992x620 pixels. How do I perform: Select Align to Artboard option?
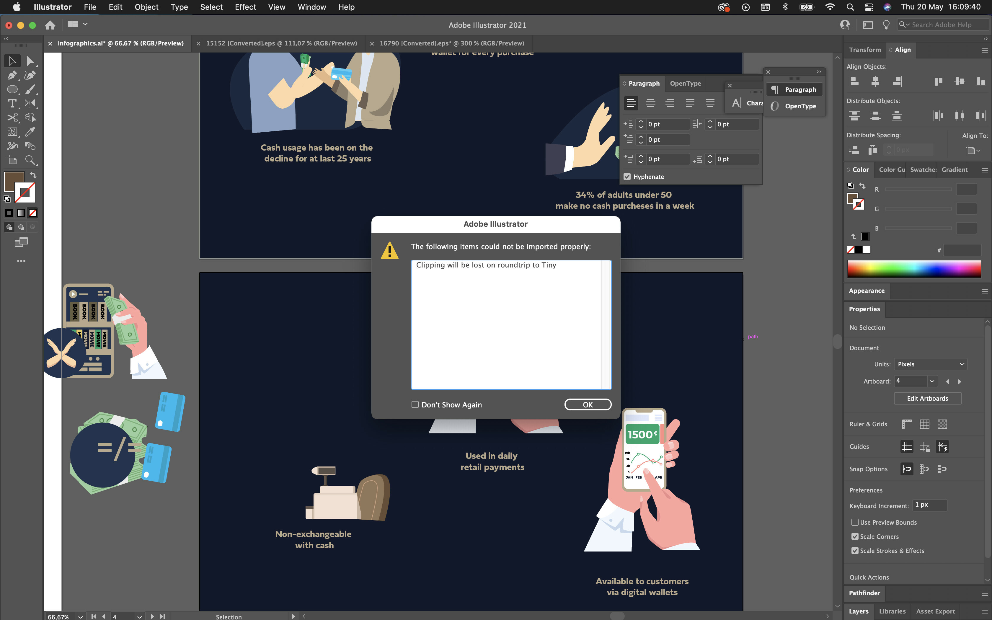coord(973,149)
